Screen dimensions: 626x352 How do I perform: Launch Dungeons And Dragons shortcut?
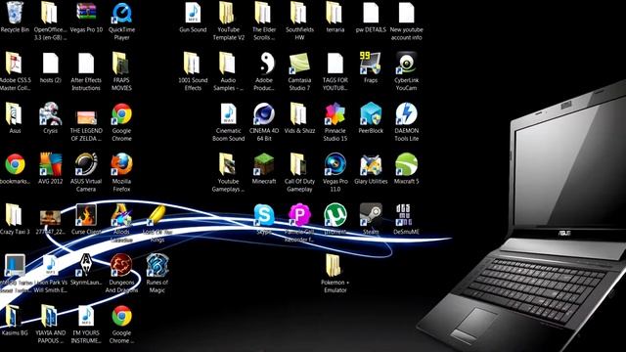click(x=121, y=265)
